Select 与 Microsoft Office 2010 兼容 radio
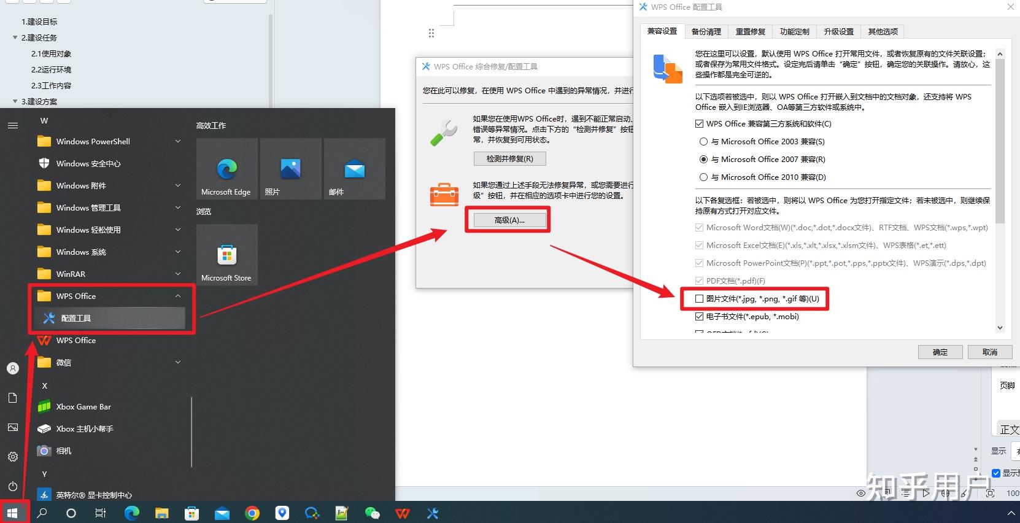 703,177
